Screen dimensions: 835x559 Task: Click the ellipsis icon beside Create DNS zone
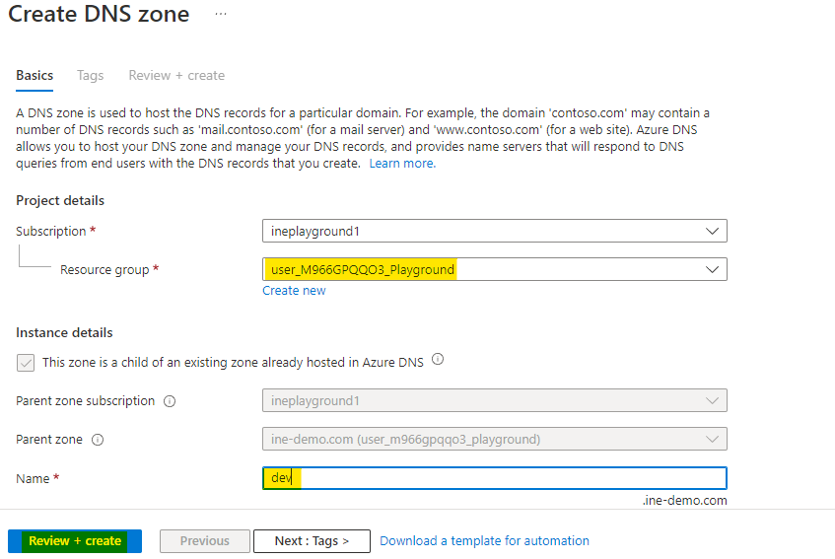click(x=220, y=15)
